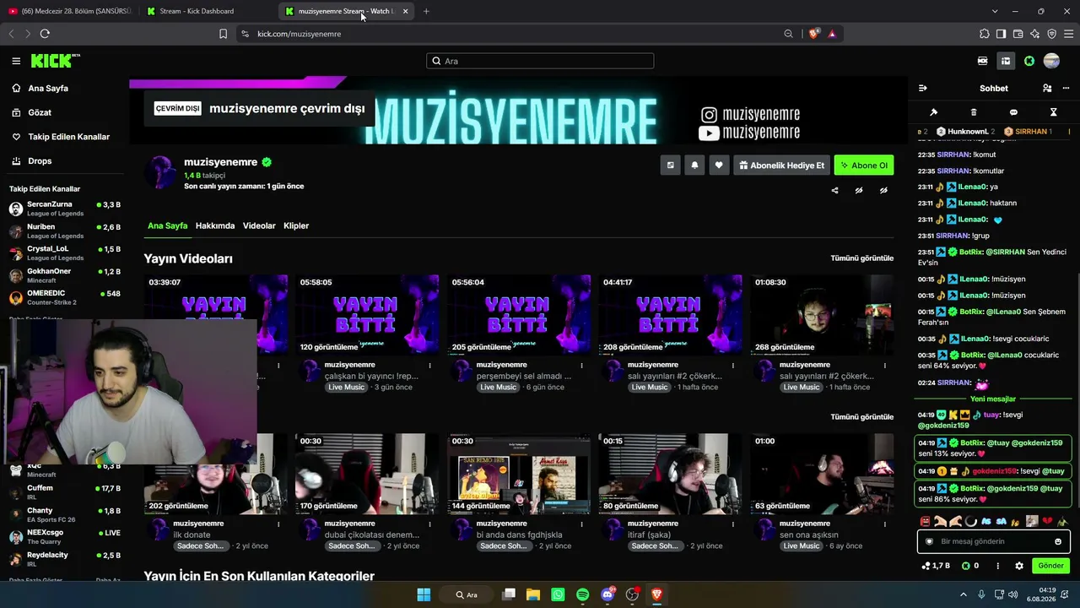This screenshot has height=608, width=1080.
Task: Click Abonelik Hediye Et button
Action: tap(781, 166)
